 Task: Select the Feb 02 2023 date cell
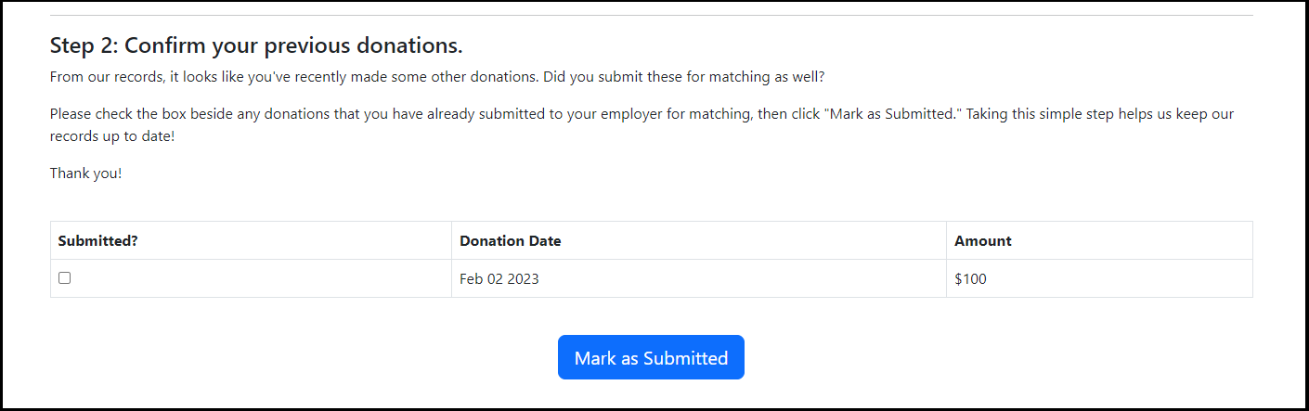click(x=499, y=279)
